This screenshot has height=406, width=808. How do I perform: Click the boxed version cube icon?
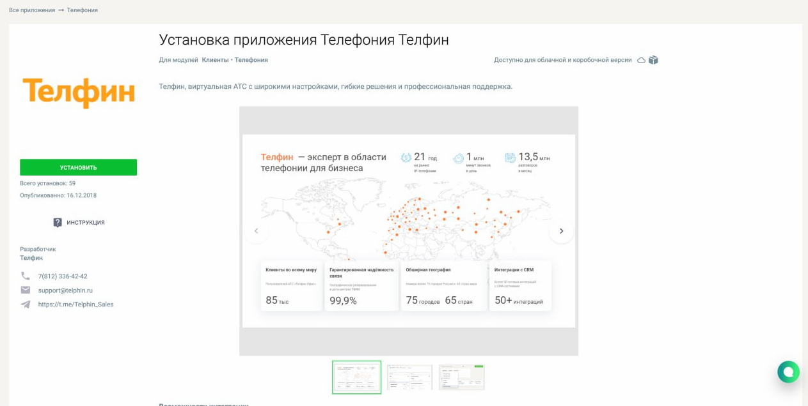tap(652, 59)
